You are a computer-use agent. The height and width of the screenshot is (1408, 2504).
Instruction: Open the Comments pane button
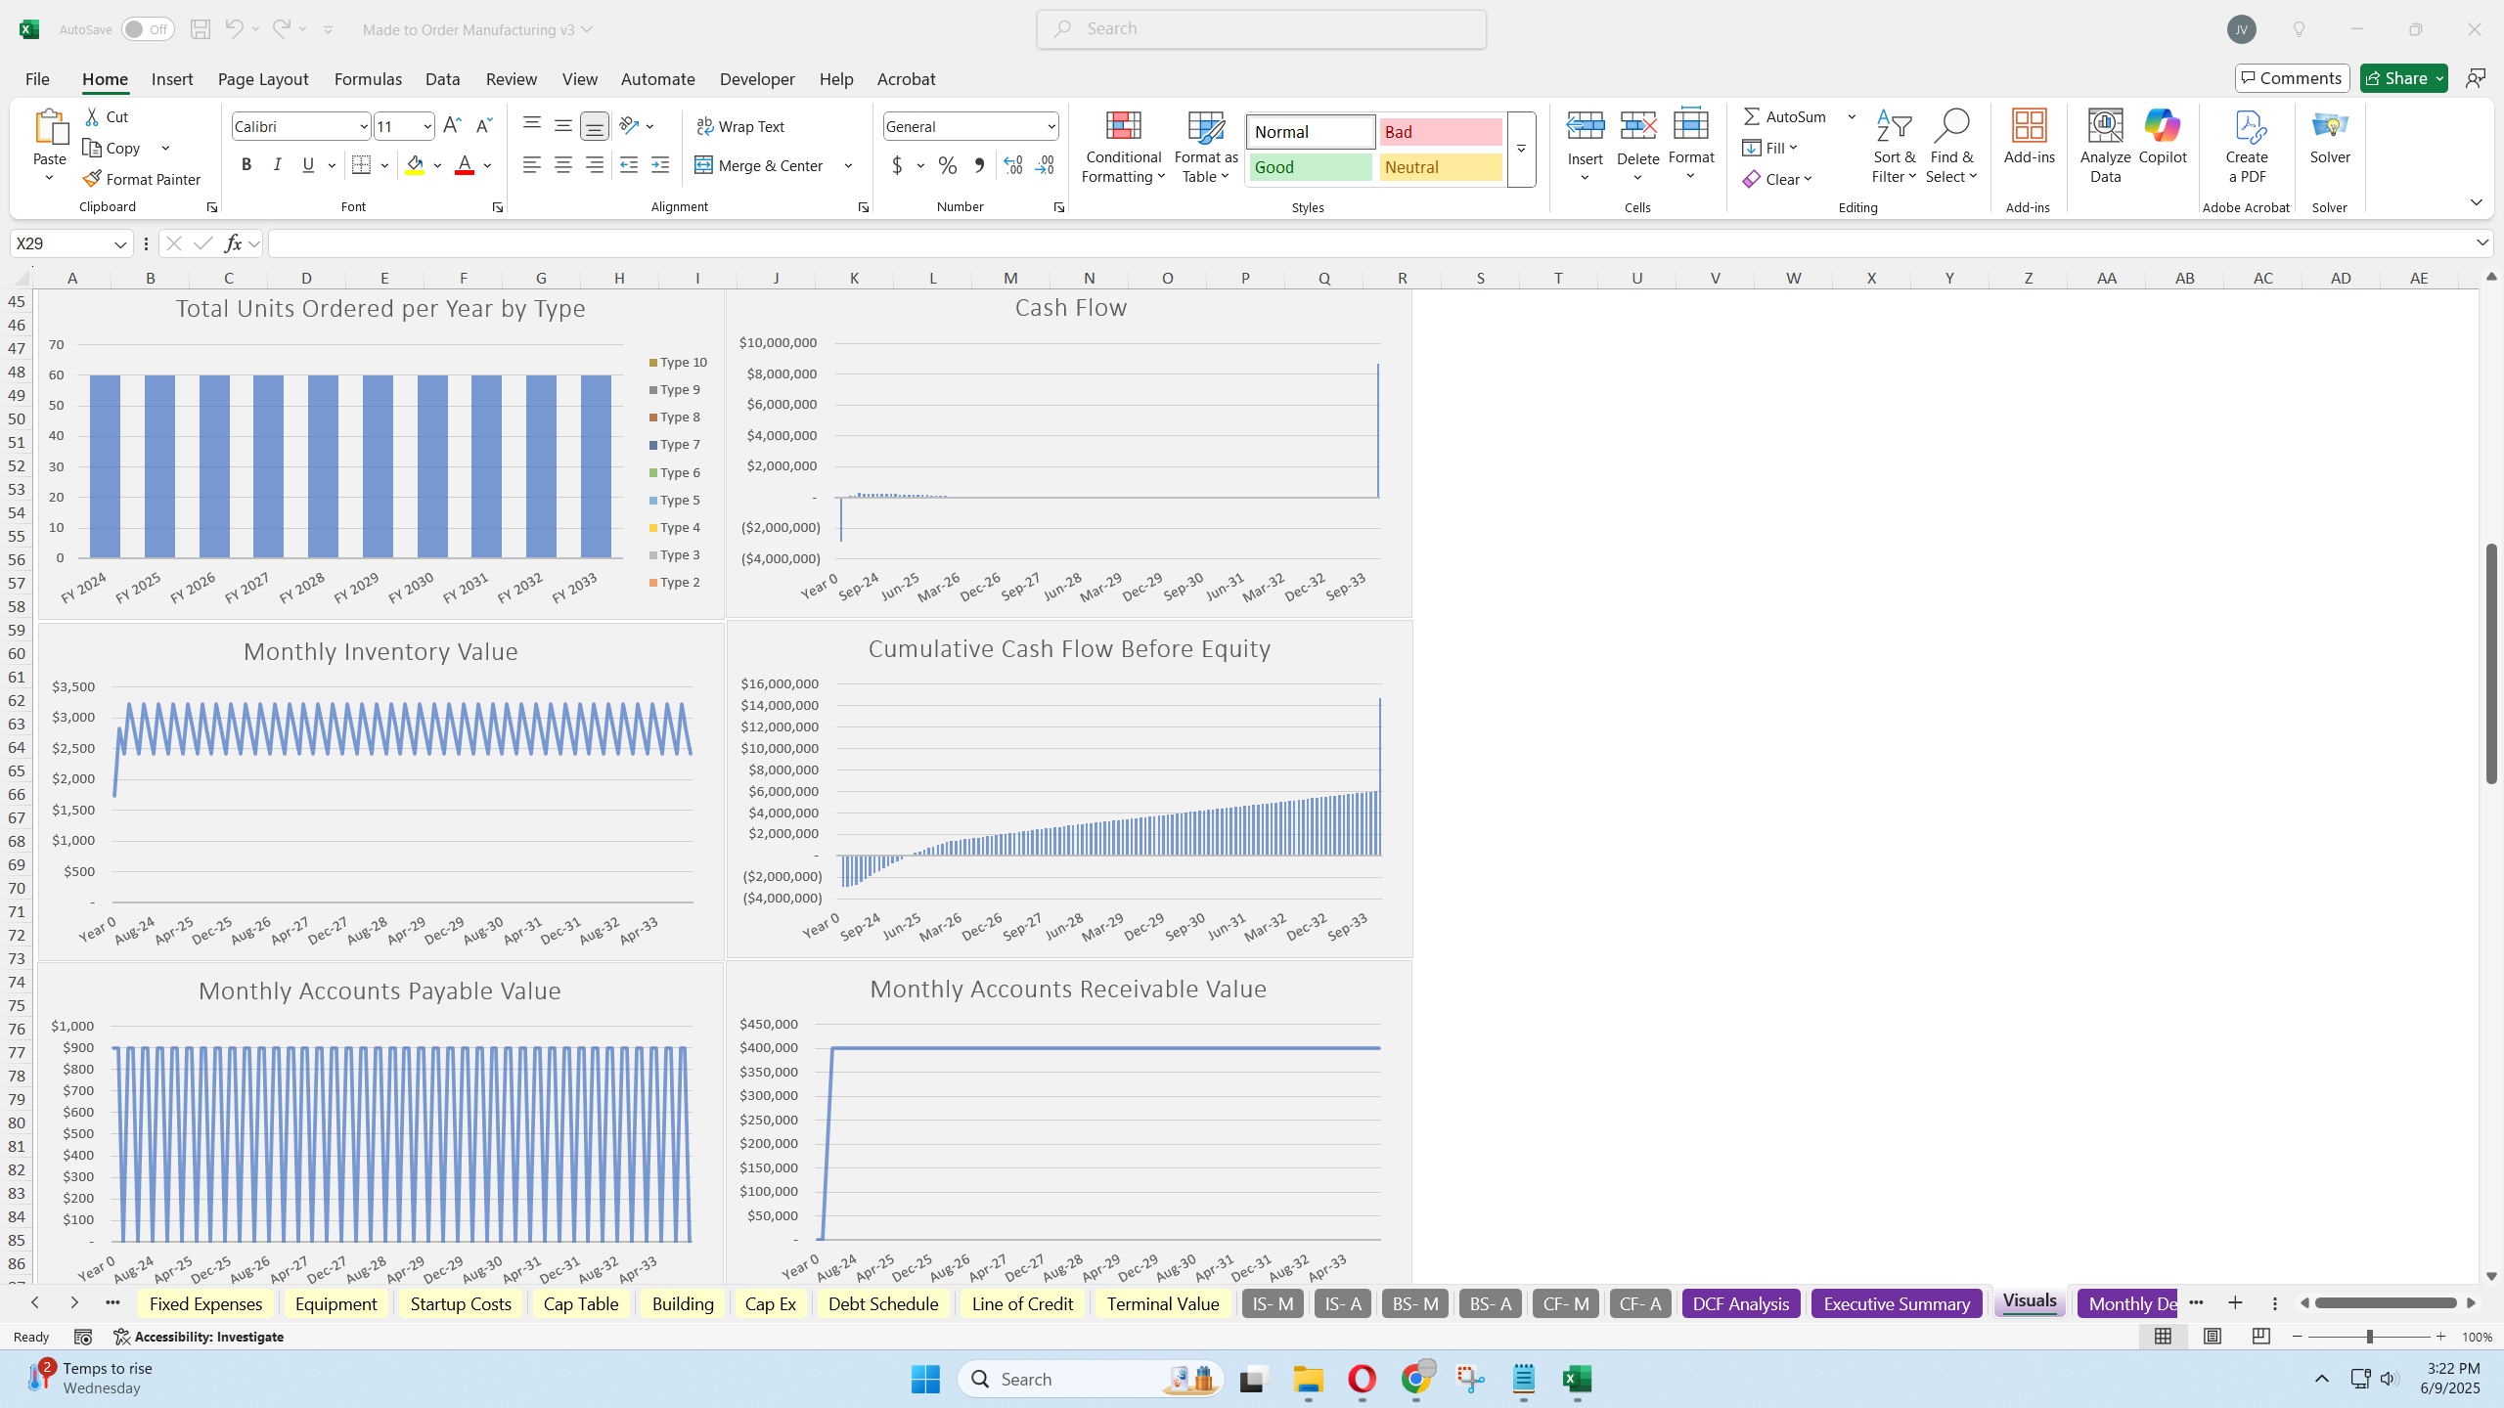tap(2292, 78)
